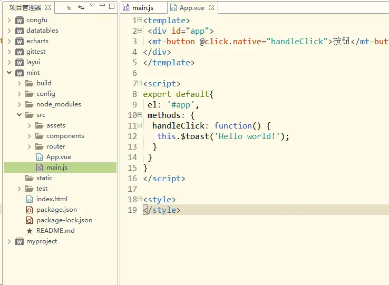Fold the style block at line 18
Viewport: 389px width, 285px height.
[x=140, y=199]
